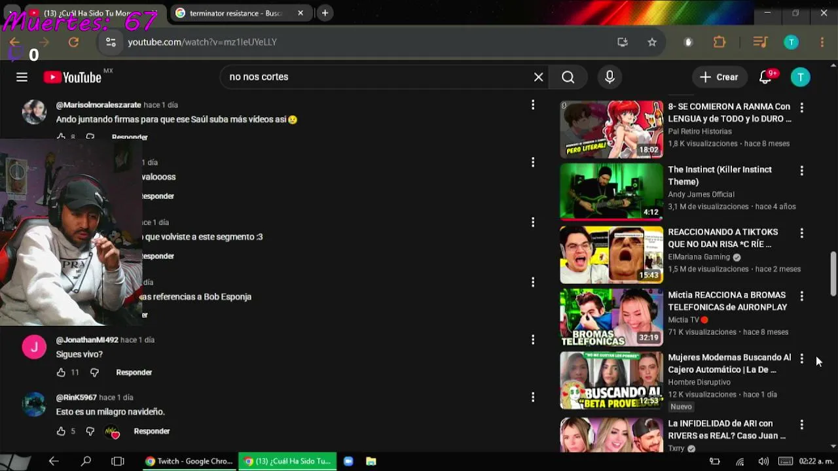
Task: Dislike JonathanMI492's comment
Action: coord(94,372)
